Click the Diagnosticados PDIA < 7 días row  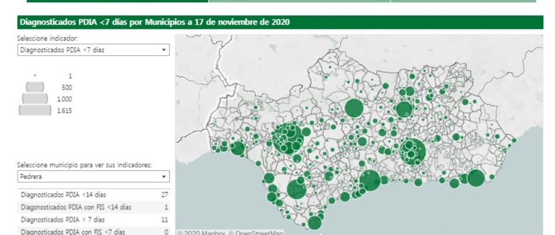tap(93, 219)
